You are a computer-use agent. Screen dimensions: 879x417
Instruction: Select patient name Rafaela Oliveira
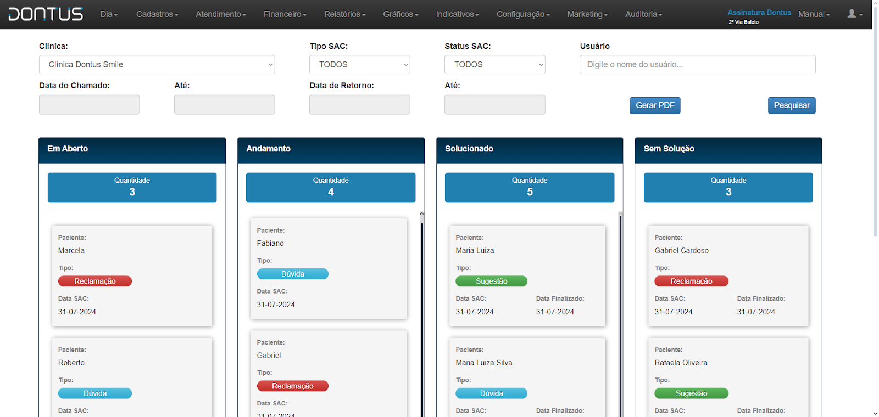click(x=681, y=363)
